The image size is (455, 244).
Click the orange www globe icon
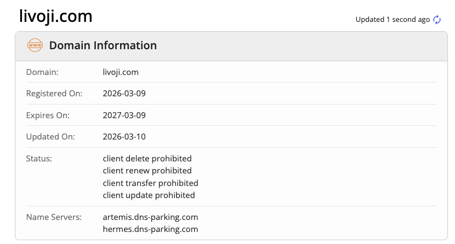pos(35,45)
